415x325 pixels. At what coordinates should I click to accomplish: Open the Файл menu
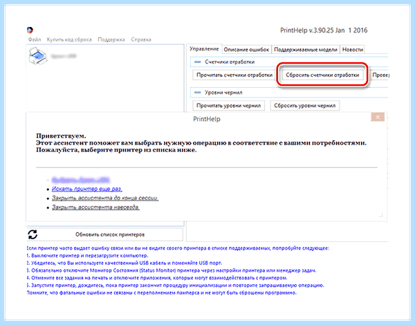tap(35, 39)
